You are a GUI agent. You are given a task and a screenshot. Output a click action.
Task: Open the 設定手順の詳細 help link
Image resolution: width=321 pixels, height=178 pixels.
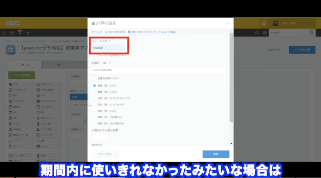[x=116, y=32]
